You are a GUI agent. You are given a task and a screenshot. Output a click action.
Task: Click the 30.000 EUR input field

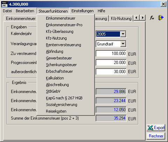(x=111, y=72)
